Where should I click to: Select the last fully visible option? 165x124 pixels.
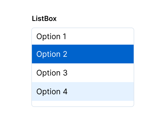pyautogui.click(x=82, y=91)
